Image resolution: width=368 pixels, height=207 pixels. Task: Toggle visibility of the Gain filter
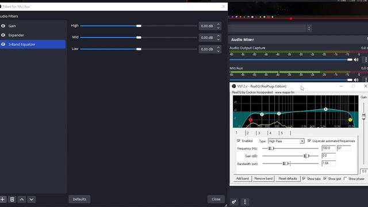tap(3, 26)
